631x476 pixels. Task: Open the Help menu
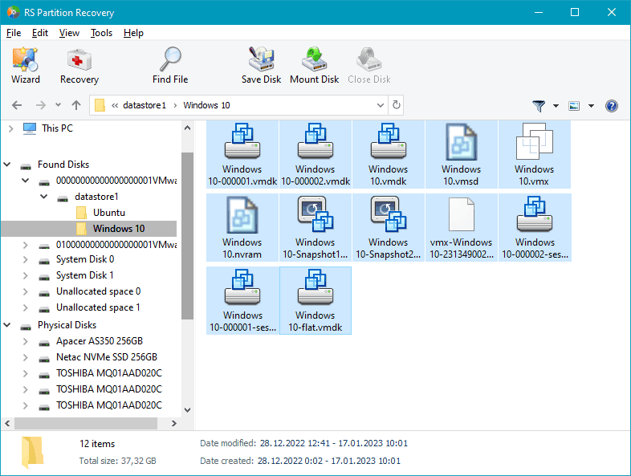click(x=133, y=33)
